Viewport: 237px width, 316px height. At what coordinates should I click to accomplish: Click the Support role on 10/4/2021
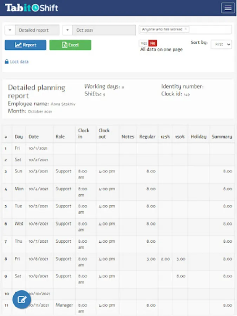click(64, 189)
